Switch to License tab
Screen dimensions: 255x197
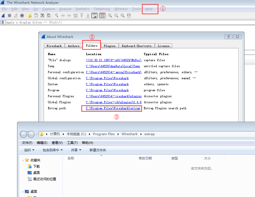(x=163, y=46)
